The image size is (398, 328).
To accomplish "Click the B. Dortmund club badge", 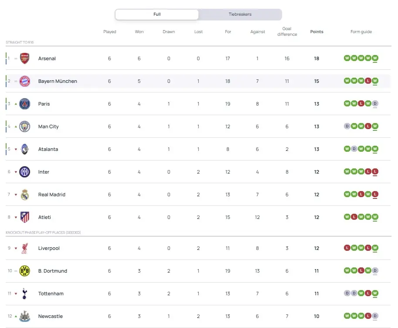I will click(25, 271).
